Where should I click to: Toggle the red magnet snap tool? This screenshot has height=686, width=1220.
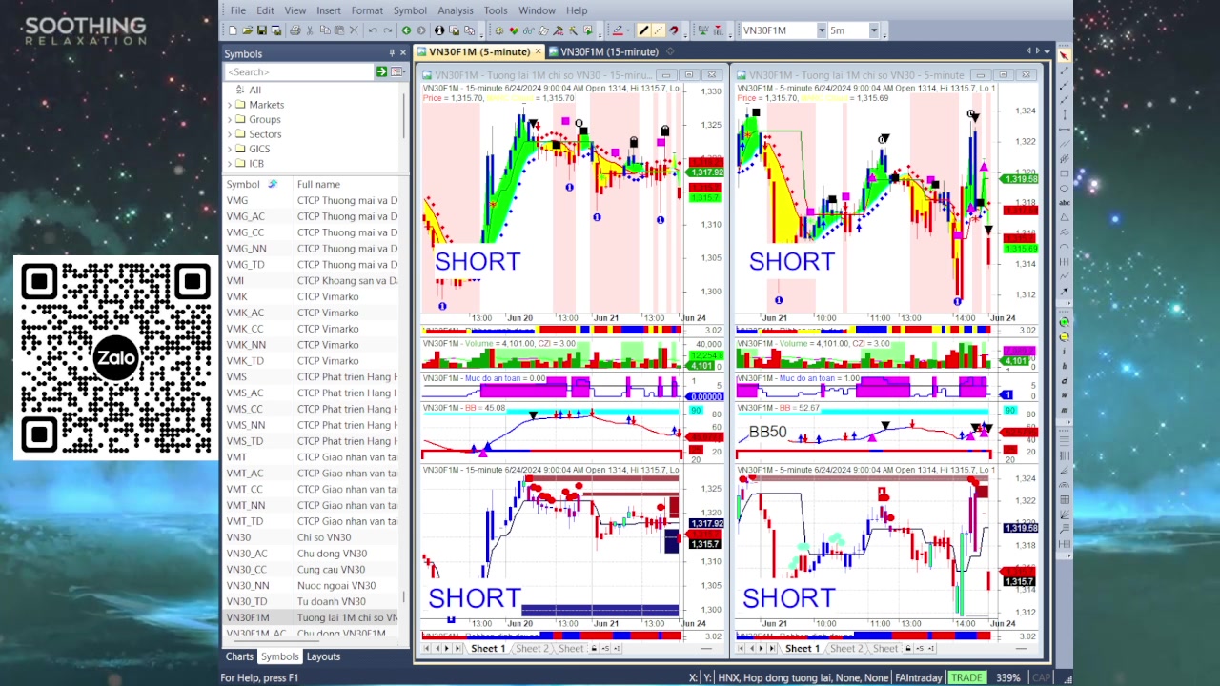click(674, 30)
